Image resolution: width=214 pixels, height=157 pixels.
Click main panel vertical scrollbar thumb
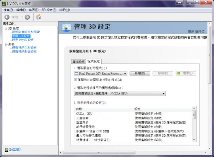[210, 55]
